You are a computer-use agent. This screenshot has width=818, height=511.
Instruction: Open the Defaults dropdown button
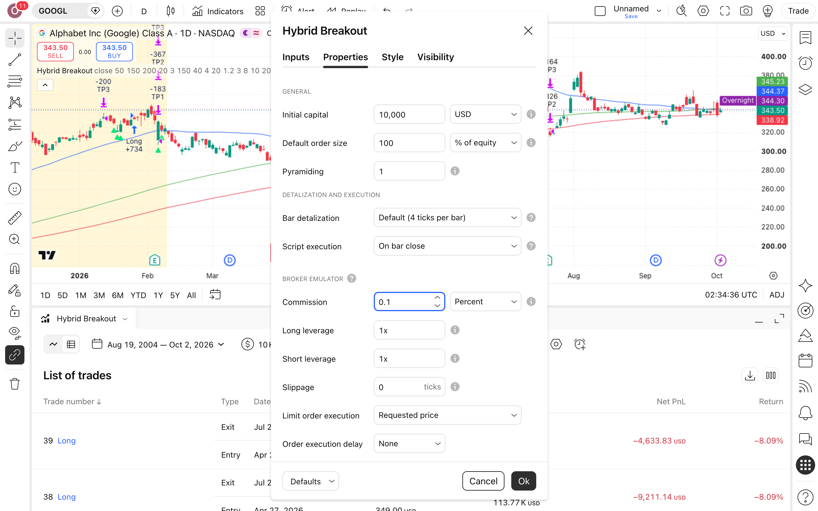pyautogui.click(x=310, y=481)
